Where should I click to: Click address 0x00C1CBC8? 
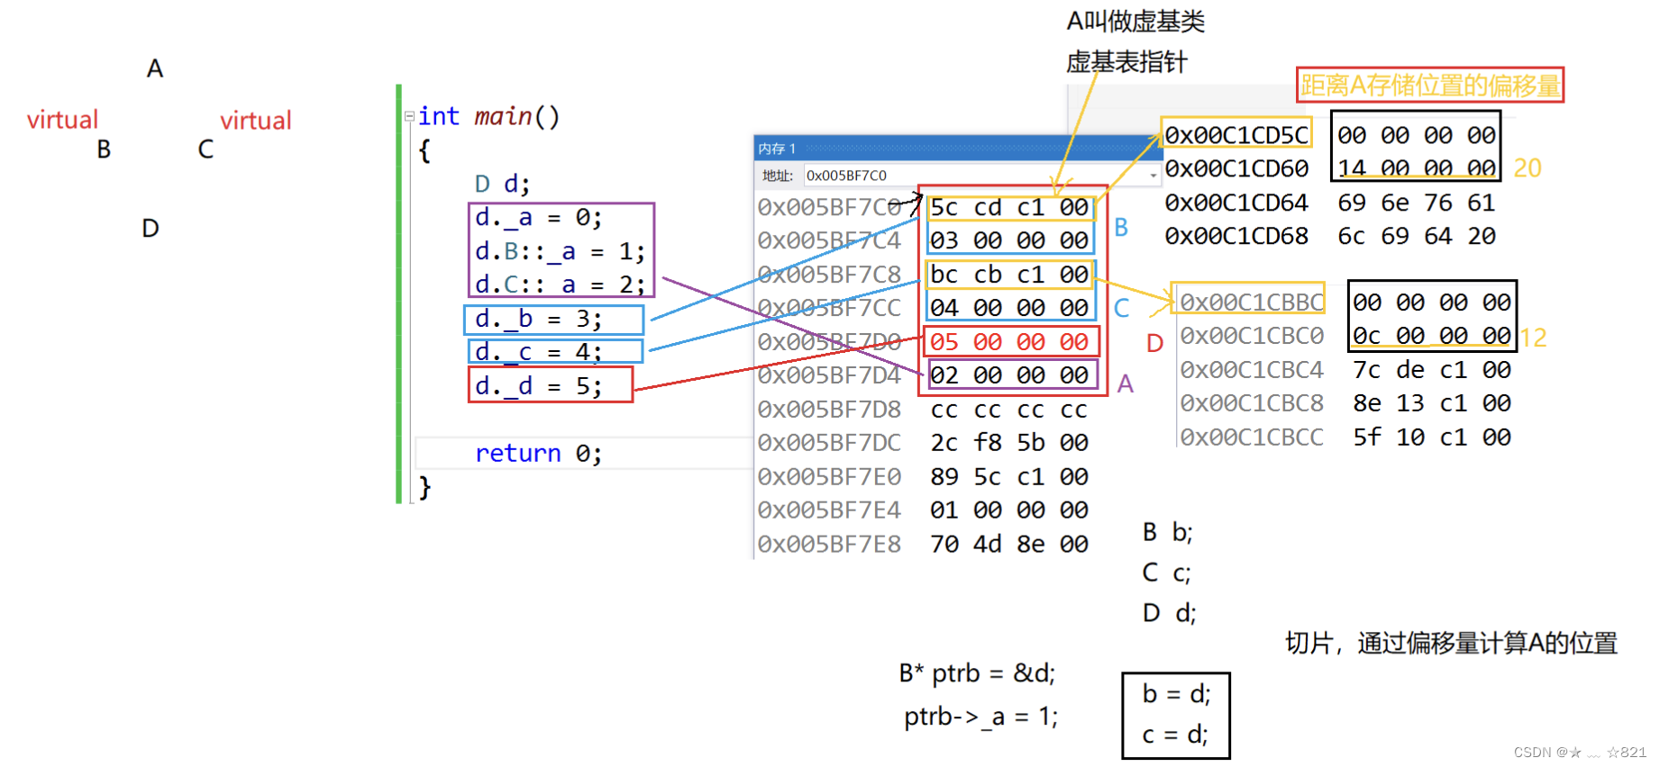point(1252,403)
